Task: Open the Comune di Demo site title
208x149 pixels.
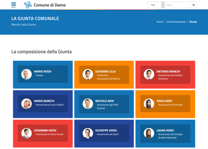Action: (50, 5)
